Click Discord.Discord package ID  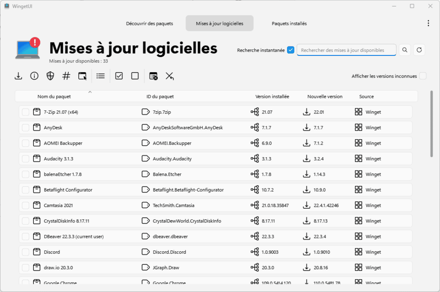click(x=169, y=252)
